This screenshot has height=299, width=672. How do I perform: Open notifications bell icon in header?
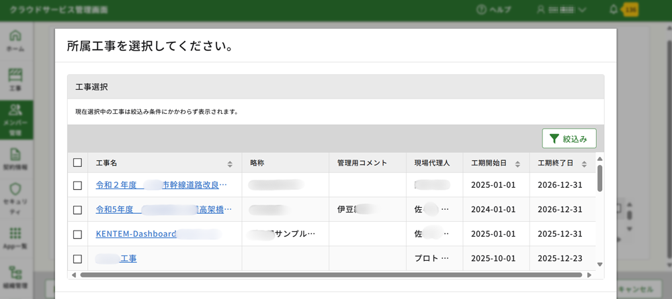click(x=613, y=9)
